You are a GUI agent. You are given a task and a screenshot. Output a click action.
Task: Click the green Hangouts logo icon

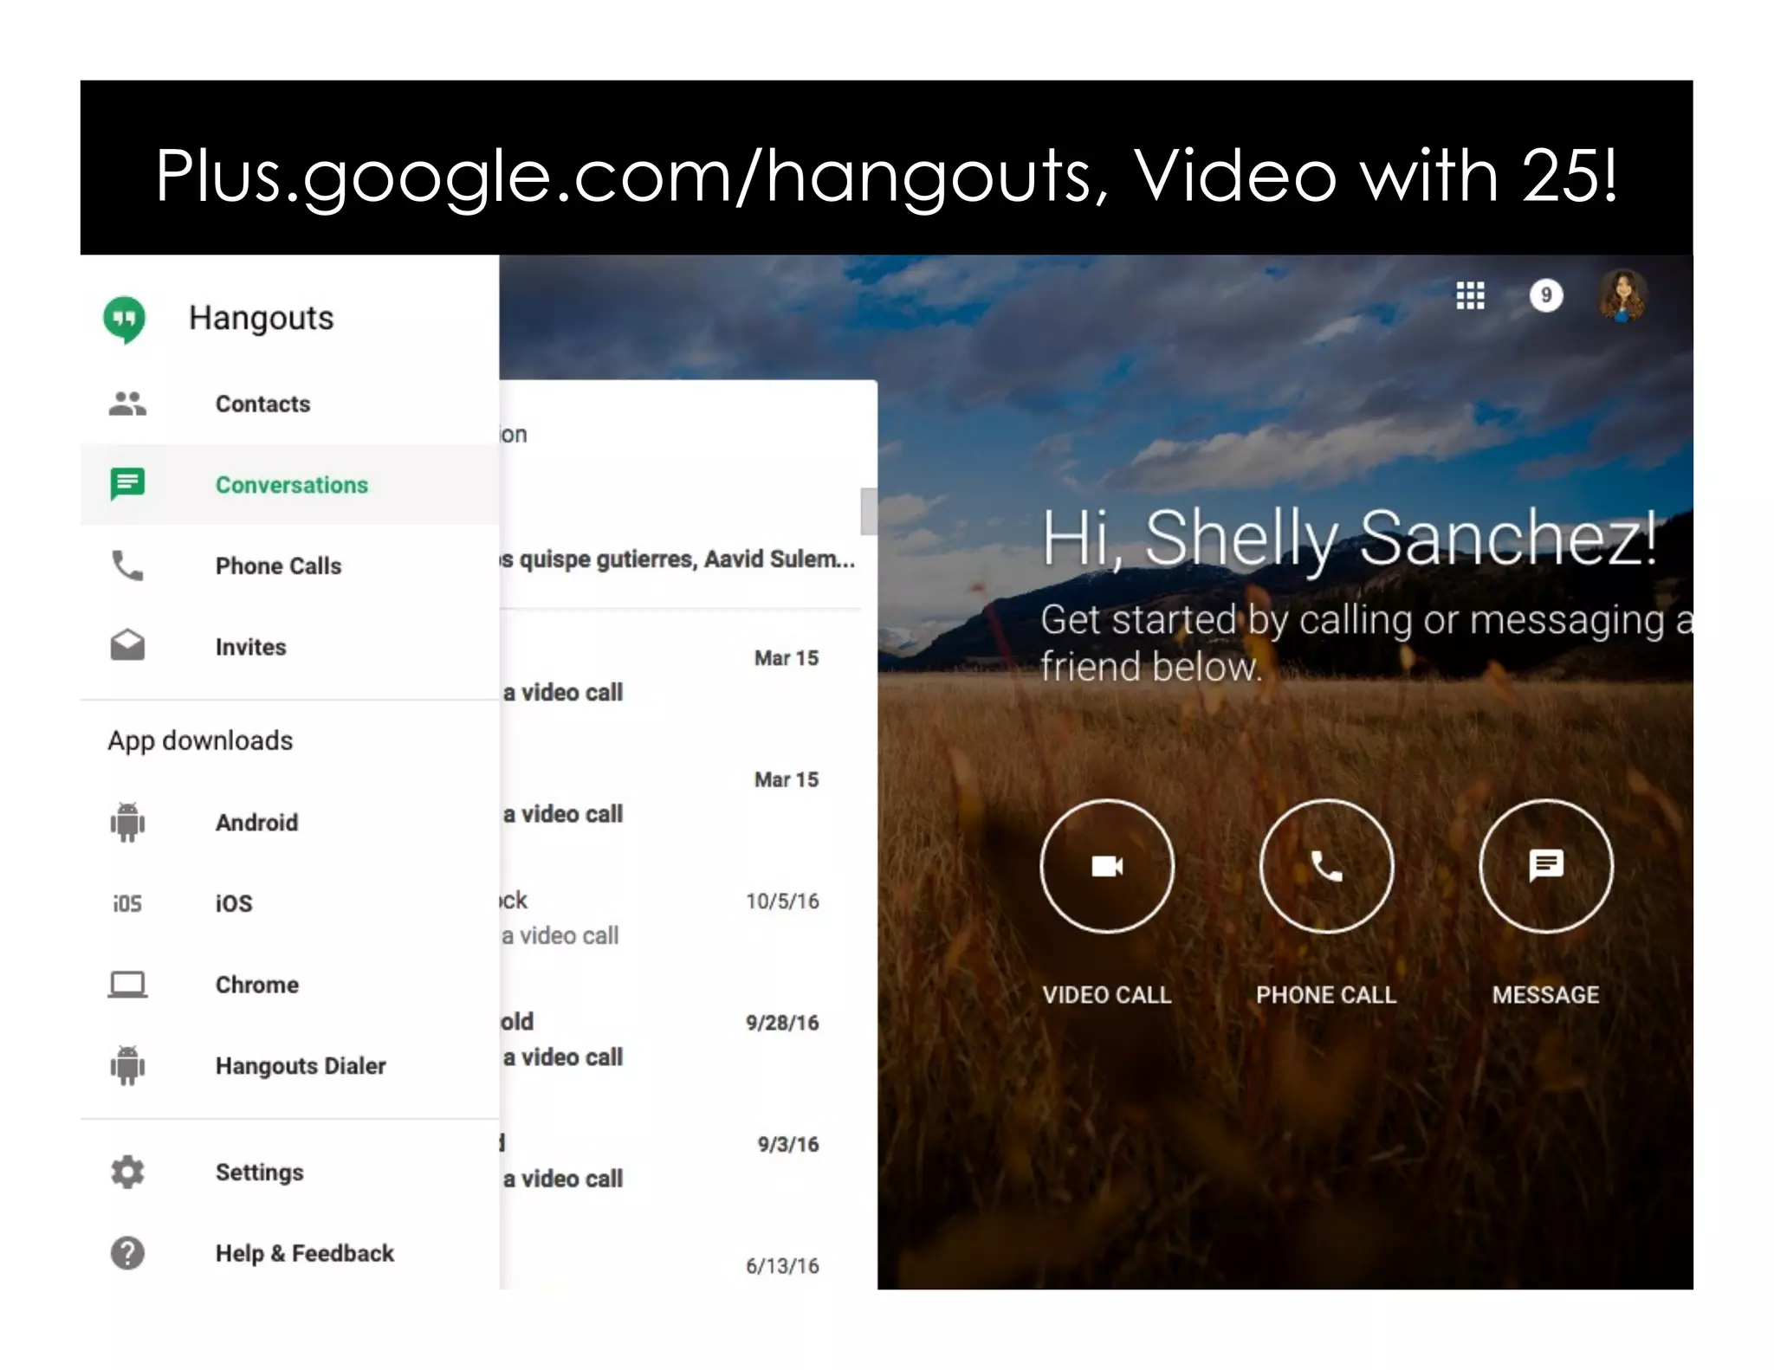tap(125, 320)
